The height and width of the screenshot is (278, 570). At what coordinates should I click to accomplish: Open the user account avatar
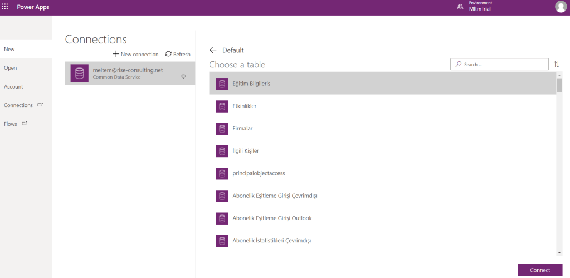561,7
